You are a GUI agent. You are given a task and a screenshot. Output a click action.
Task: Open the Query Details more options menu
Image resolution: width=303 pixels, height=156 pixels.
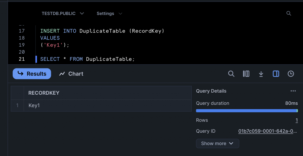(293, 91)
